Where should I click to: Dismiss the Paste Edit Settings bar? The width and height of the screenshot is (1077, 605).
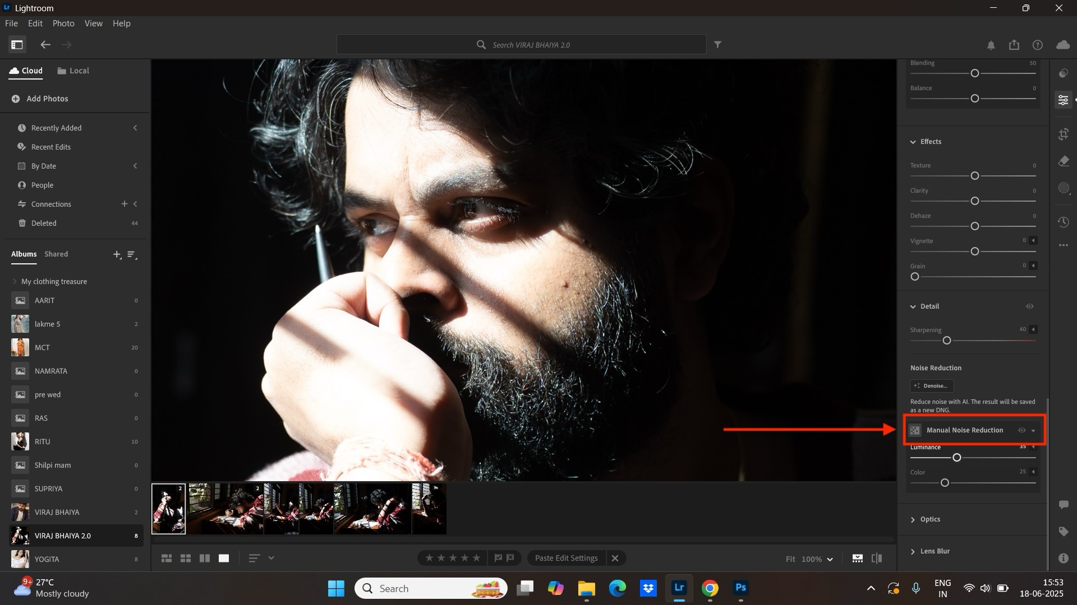615,558
